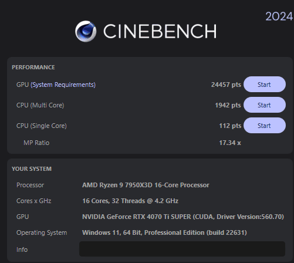Start the CPU Multi Core test
The width and height of the screenshot is (294, 263).
265,105
